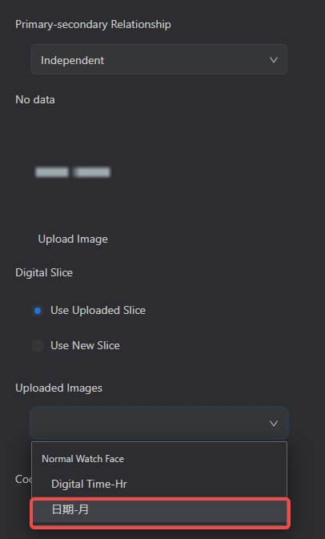Collapse the Uploaded Images dropdown field
The image size is (325, 539).
point(159,423)
